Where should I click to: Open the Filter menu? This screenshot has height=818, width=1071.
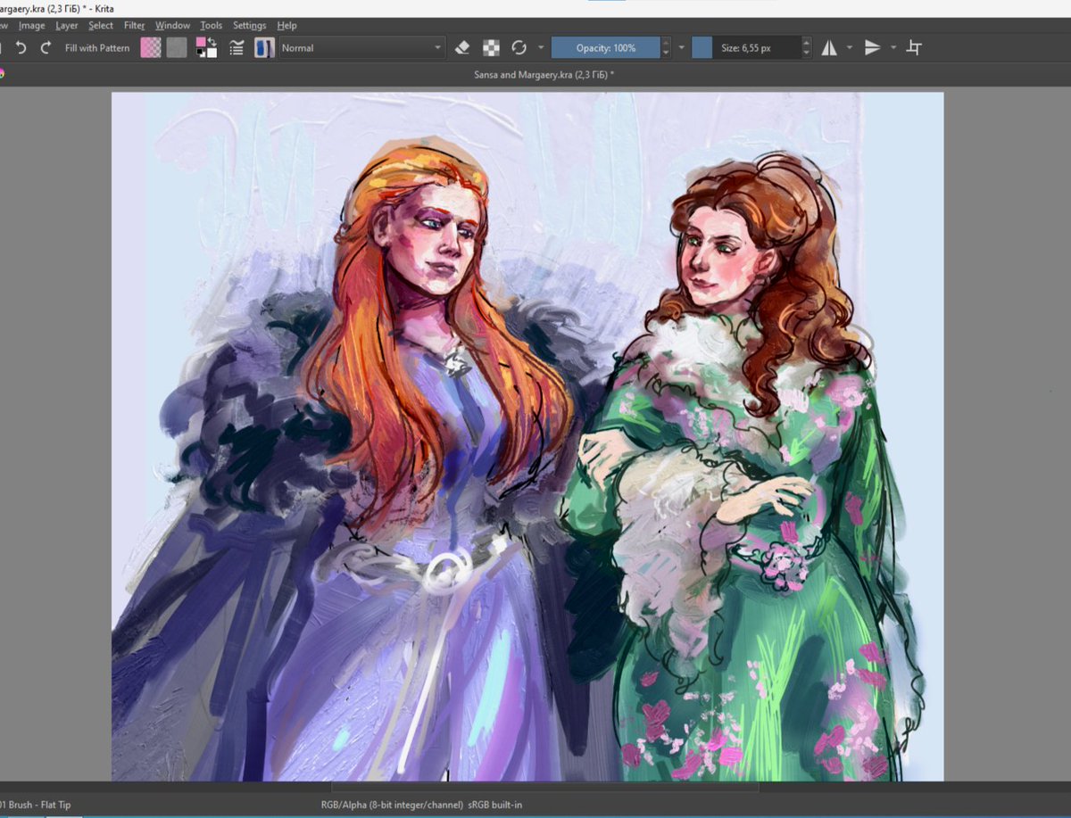[135, 26]
